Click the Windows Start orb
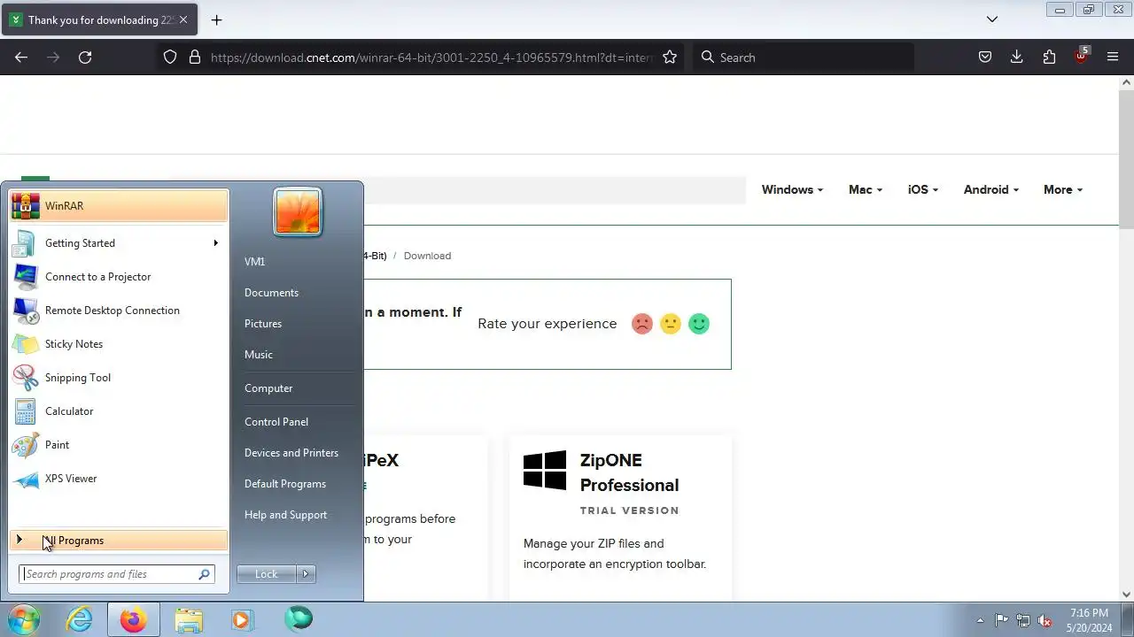The image size is (1134, 637). click(23, 619)
